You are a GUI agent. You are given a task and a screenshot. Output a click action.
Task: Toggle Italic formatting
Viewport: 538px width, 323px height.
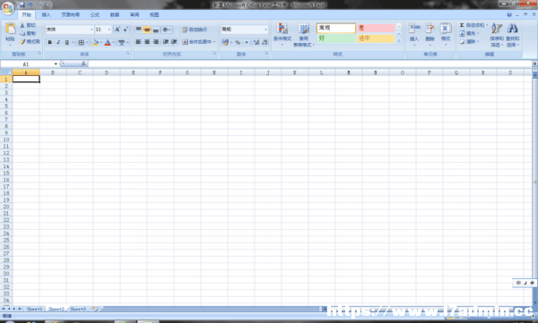tap(58, 42)
